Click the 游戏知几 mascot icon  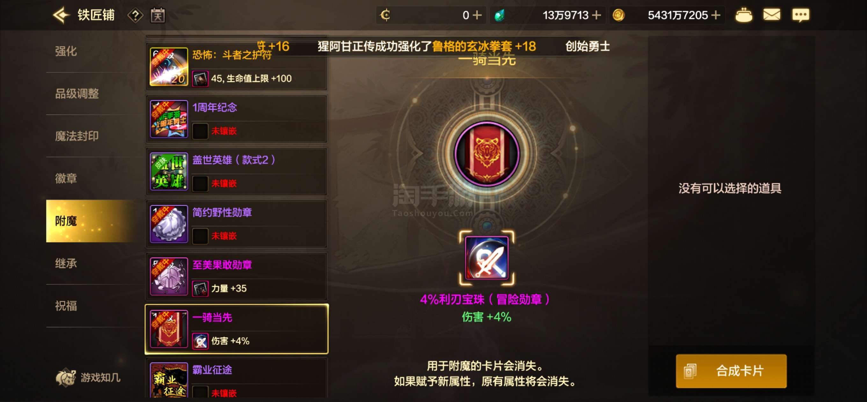click(66, 377)
